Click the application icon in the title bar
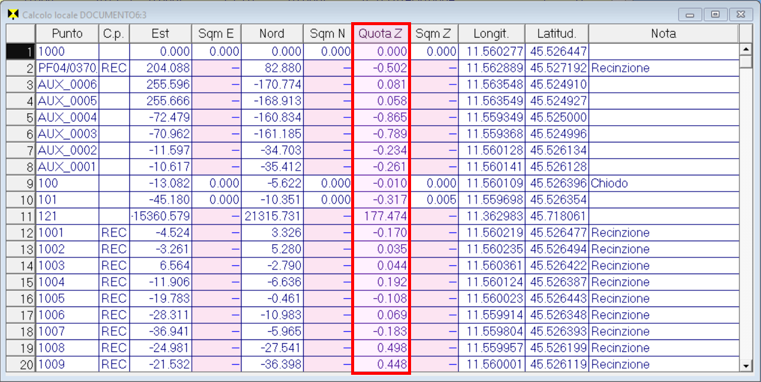 pyautogui.click(x=12, y=14)
